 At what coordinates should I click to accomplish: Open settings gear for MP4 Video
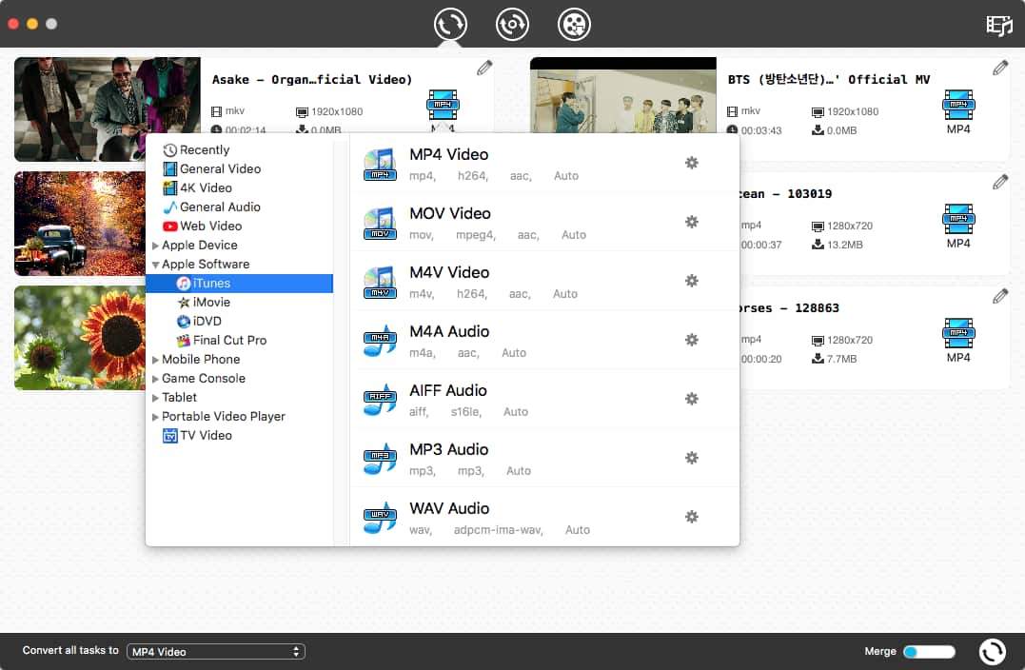692,163
